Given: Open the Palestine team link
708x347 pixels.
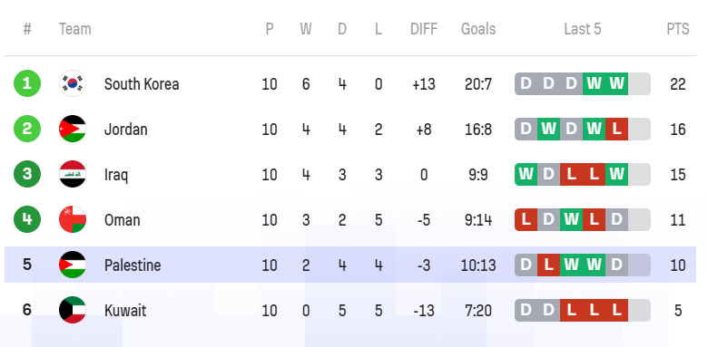Looking at the screenshot, I should coord(133,265).
